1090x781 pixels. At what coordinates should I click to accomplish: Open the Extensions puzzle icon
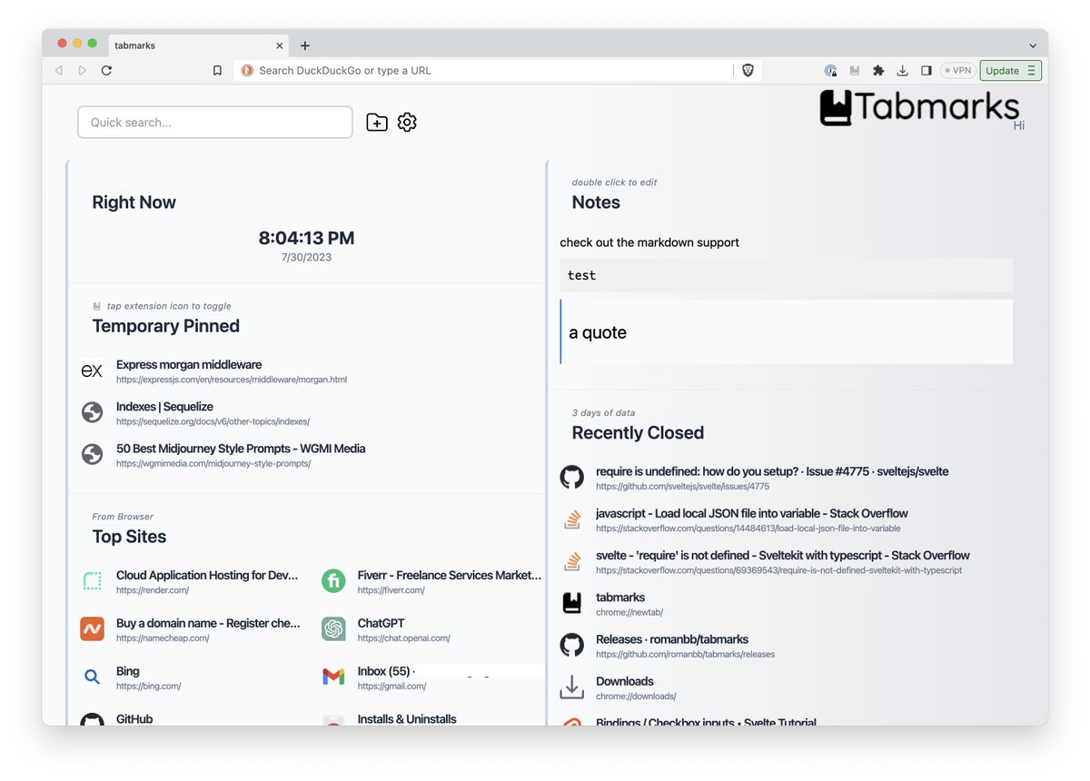tap(878, 71)
